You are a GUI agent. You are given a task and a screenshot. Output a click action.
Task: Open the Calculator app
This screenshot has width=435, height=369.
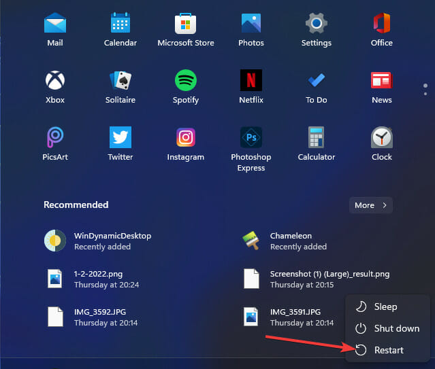click(317, 143)
